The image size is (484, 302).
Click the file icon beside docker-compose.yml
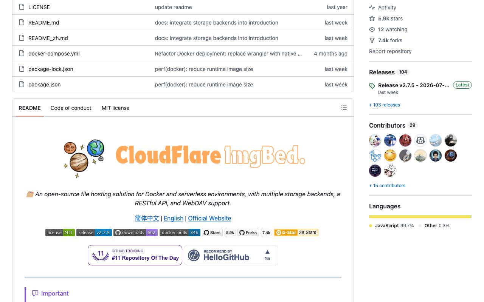tap(22, 54)
